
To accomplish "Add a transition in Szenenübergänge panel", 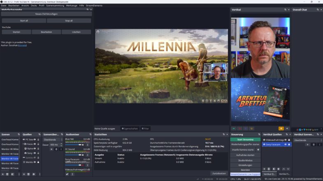I will pos(51,149).
